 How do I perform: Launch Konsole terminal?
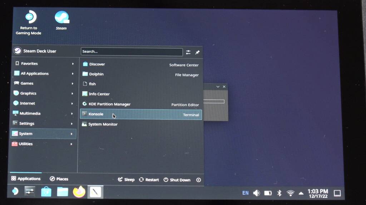(x=141, y=114)
